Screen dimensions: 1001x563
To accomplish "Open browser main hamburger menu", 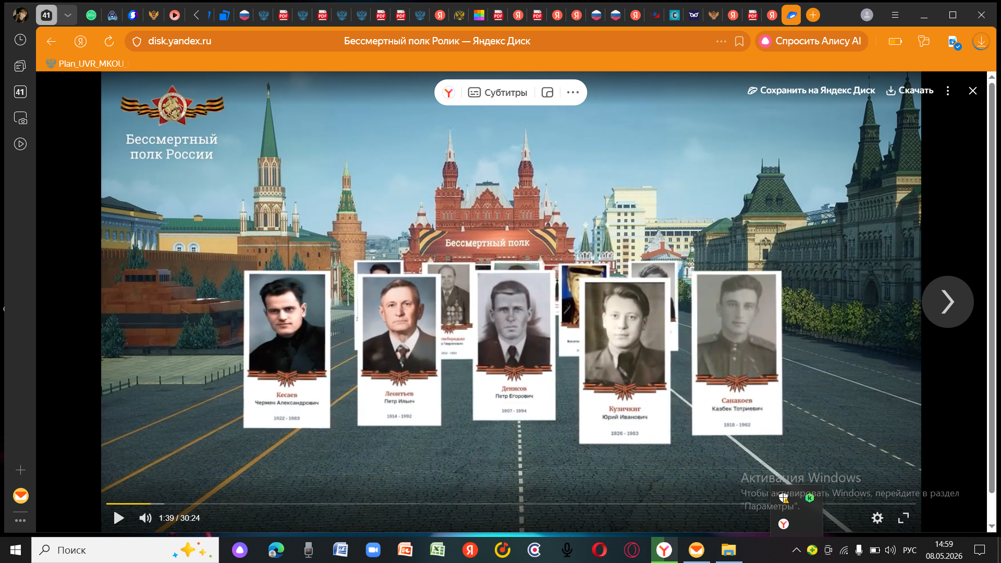I will [895, 15].
